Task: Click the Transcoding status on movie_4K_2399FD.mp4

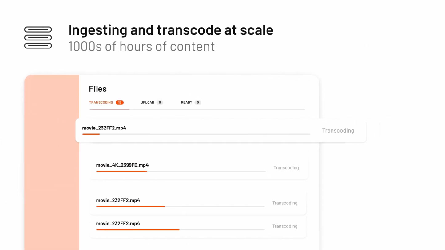Action: (x=286, y=168)
